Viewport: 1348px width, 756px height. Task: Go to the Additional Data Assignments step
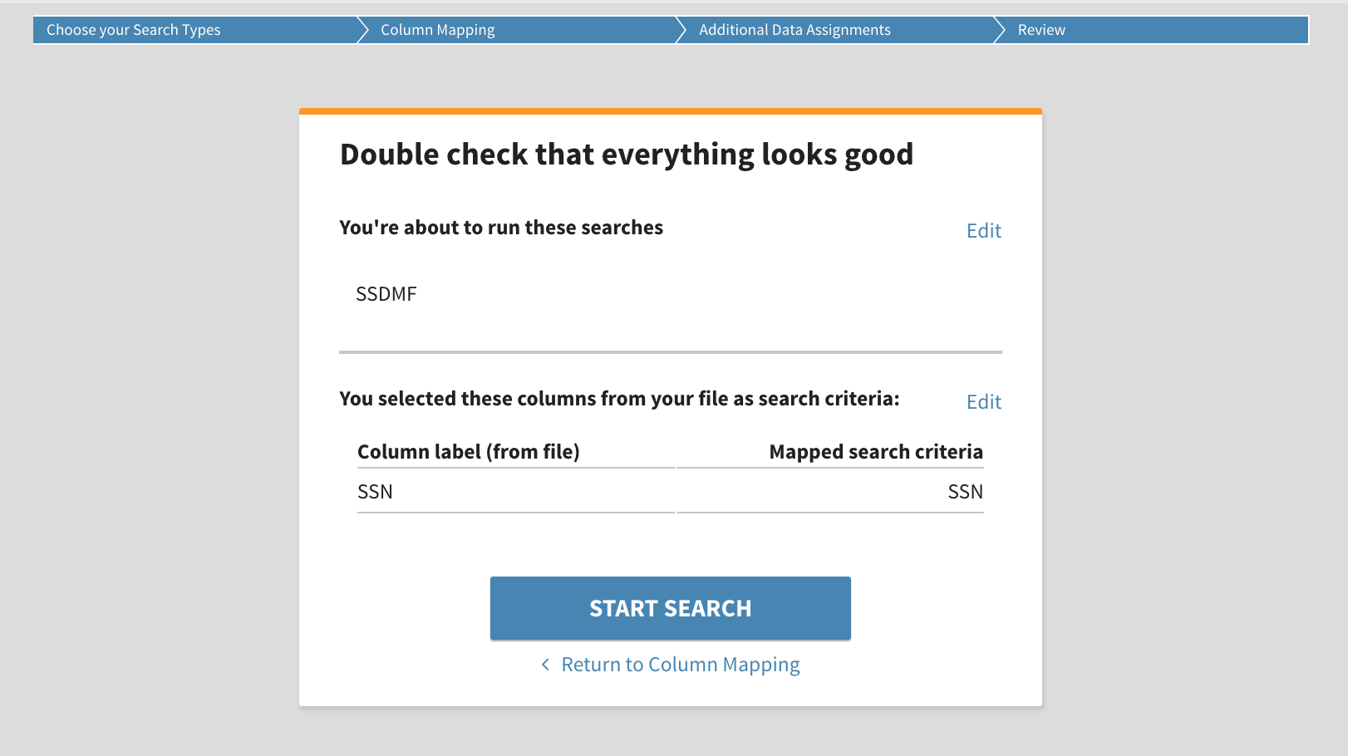coord(795,29)
